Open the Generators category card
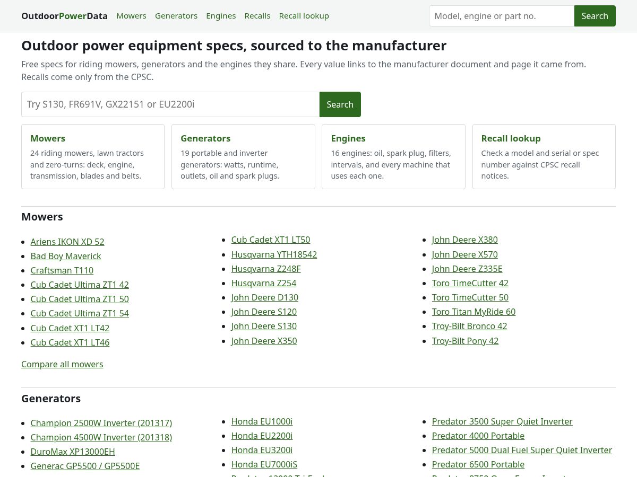This screenshot has height=477, width=637. point(243,157)
